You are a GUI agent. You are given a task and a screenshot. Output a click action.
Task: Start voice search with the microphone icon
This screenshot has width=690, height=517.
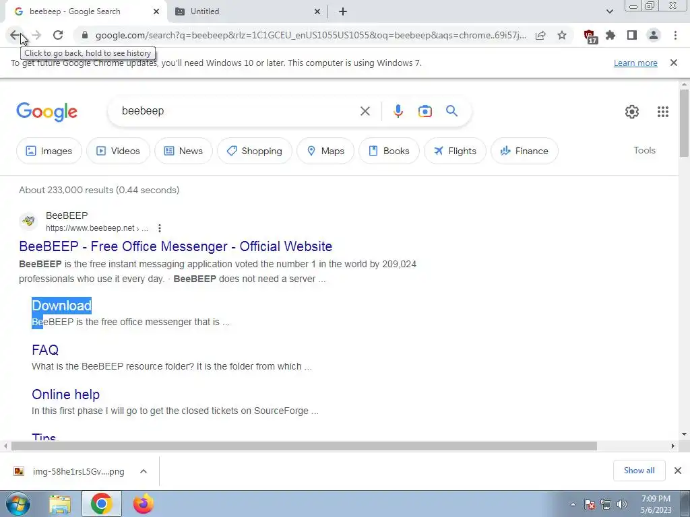tap(398, 111)
